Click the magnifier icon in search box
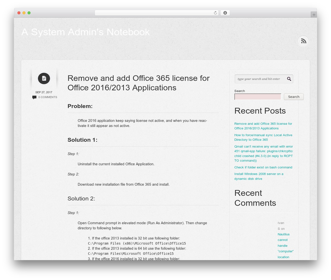331x280 pixels. tap(289, 79)
